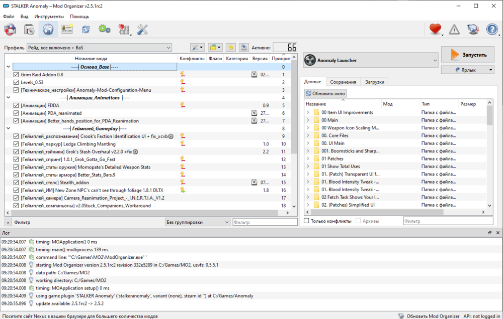
Task: Switch to the Сохранения tab
Action: 343,82
